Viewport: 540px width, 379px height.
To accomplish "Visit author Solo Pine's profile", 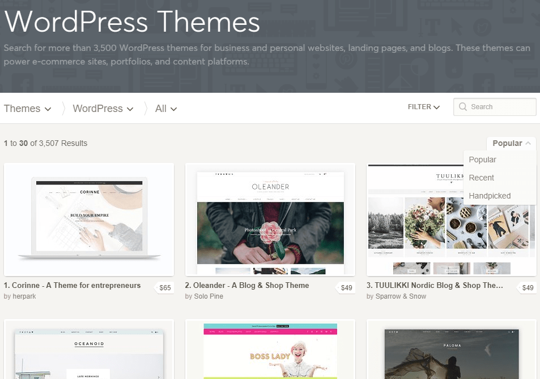I will point(209,296).
